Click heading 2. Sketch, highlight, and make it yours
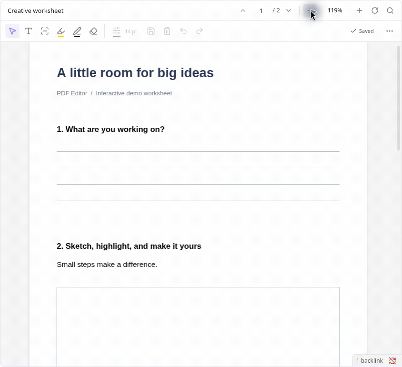The image size is (402, 367). 129,246
